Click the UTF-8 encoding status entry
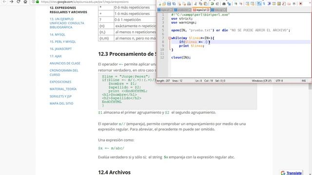The width and height of the screenshot is (312, 175). tap(279, 81)
